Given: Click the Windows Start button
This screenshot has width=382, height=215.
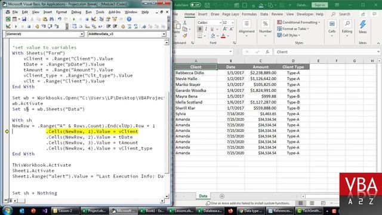Looking at the screenshot, I should 7,211.
